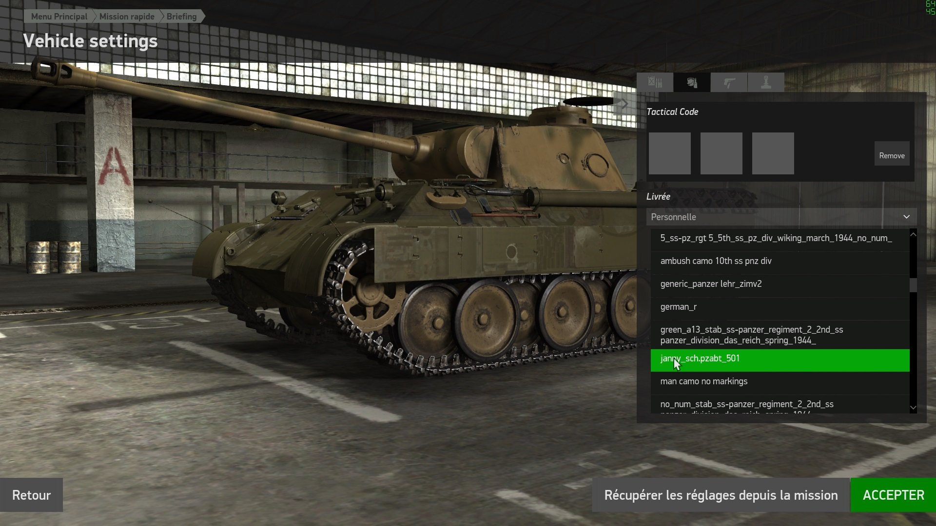Viewport: 936px width, 526px height.
Task: Click the list scroll-down arrow icon
Action: (x=913, y=408)
